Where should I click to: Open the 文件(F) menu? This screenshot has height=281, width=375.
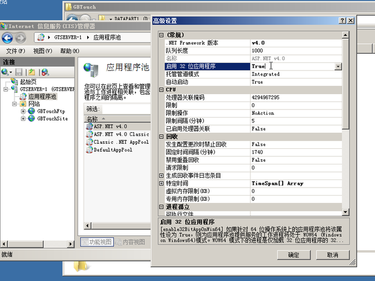16,51
